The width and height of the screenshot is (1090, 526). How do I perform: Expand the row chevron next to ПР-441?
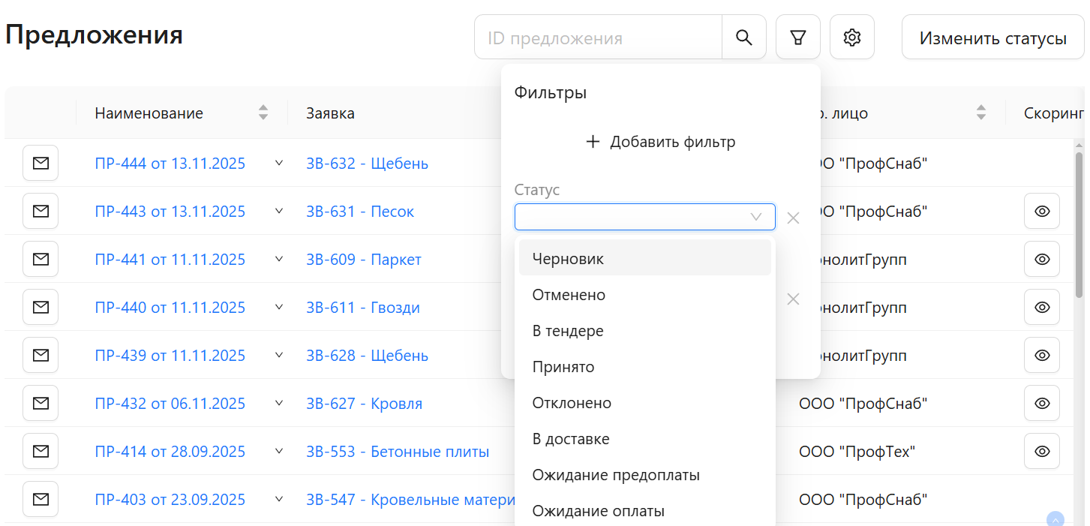(x=278, y=259)
